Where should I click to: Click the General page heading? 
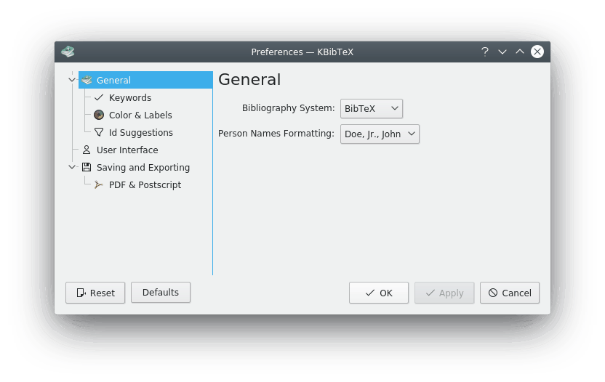coord(249,79)
